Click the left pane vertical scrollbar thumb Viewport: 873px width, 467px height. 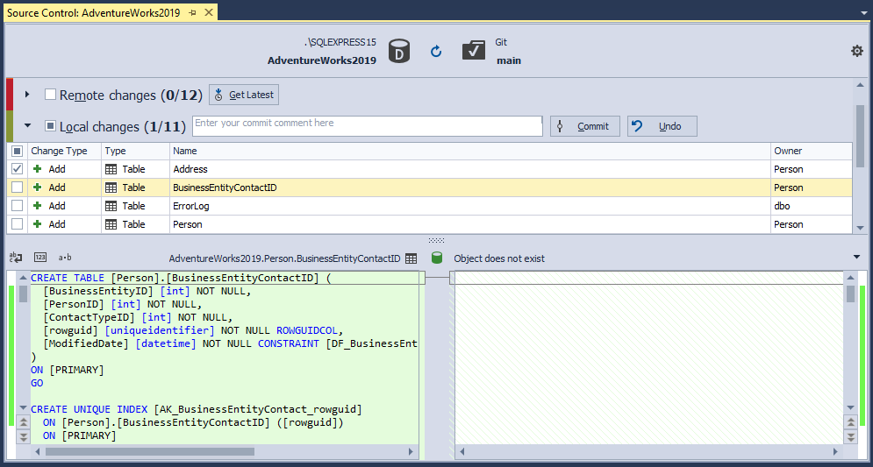tap(24, 293)
